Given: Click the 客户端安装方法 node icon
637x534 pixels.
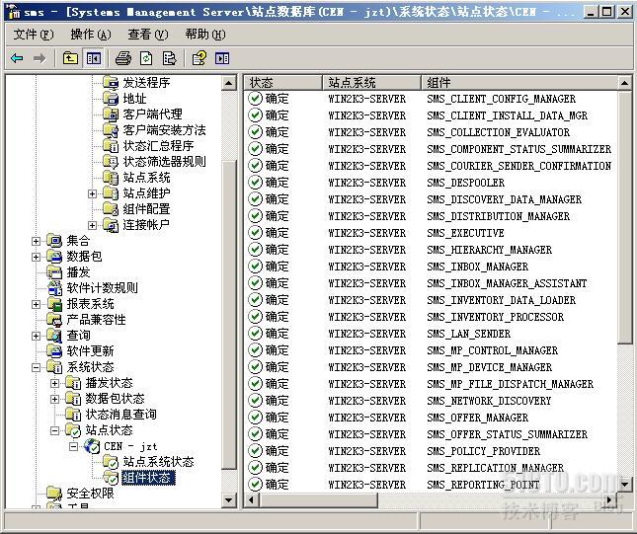Looking at the screenshot, I should pyautogui.click(x=111, y=130).
